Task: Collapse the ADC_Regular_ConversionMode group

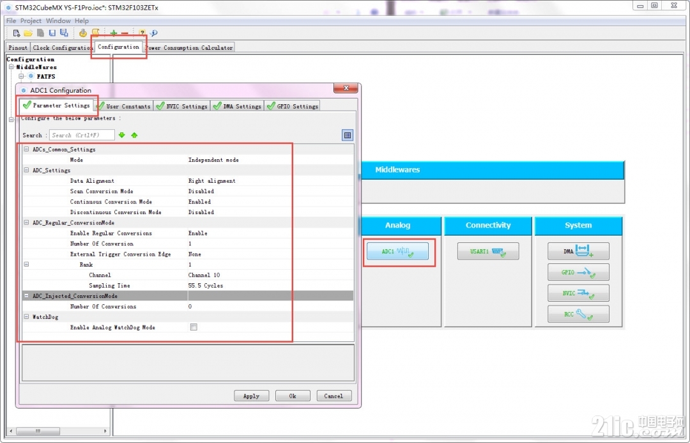Action: (26, 222)
